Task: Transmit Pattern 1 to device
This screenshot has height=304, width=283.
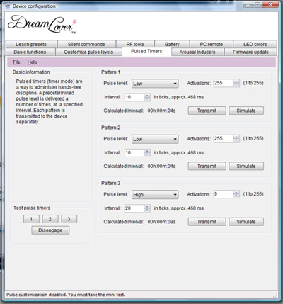Action: (x=207, y=111)
